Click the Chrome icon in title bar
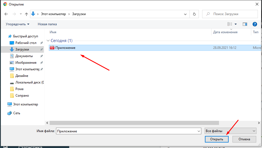This screenshot has width=262, height=148. coord(5,4)
